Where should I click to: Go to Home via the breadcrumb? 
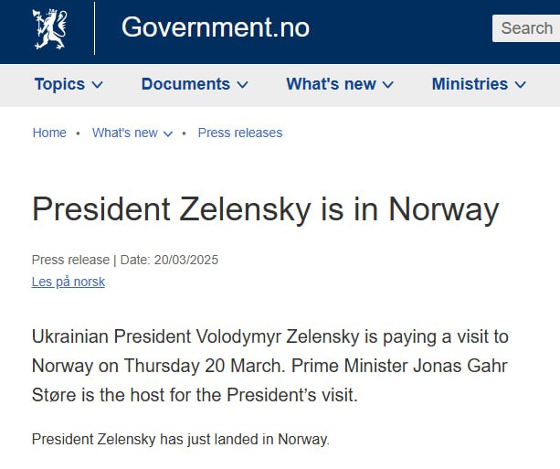(49, 133)
